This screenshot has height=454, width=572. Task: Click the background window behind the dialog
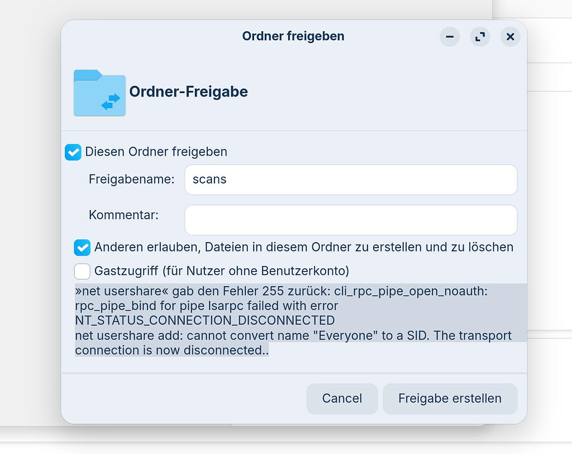point(550,223)
